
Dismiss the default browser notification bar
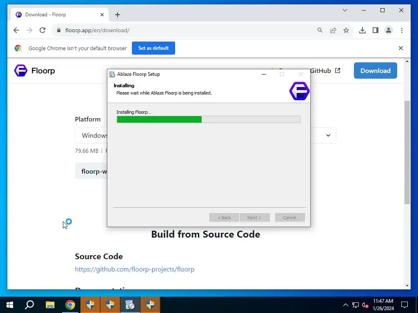tap(401, 48)
